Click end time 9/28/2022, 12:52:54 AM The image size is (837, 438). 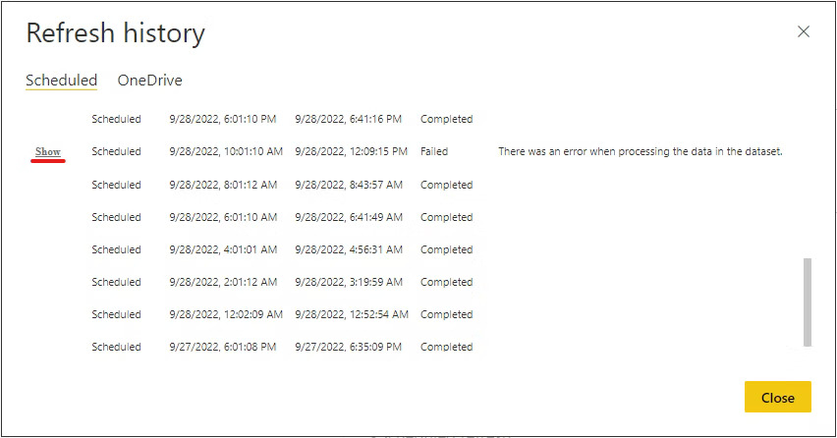[x=351, y=314]
